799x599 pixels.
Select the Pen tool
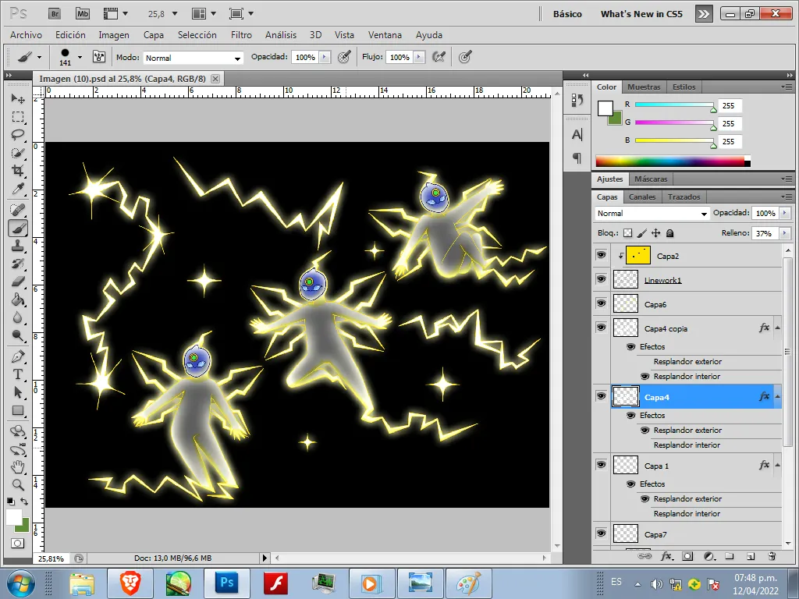click(18, 356)
